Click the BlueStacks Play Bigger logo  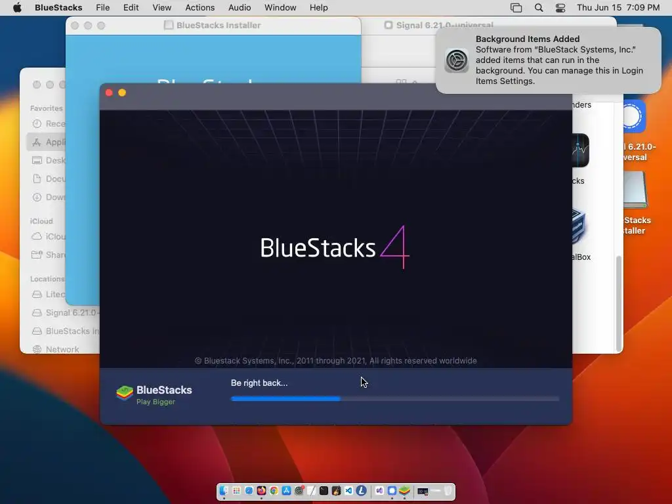pos(154,394)
